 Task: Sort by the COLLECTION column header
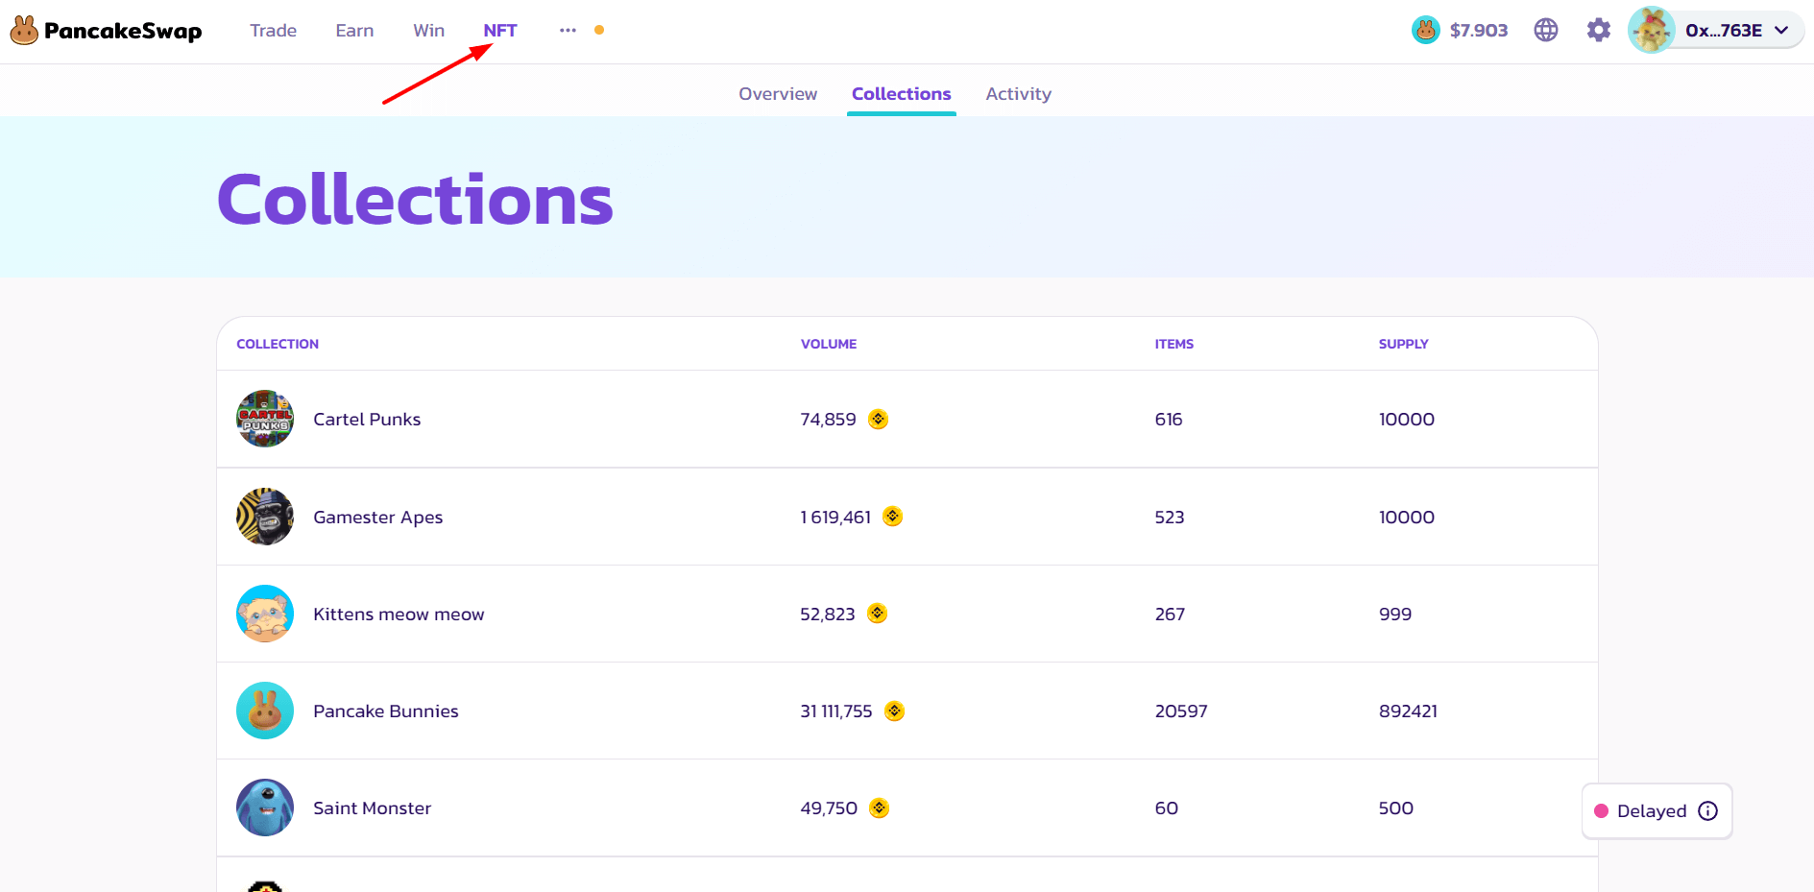tap(278, 344)
